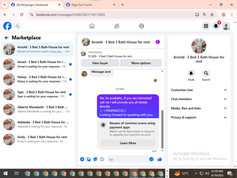Open Arnold conversation in the list

[x=37, y=49]
